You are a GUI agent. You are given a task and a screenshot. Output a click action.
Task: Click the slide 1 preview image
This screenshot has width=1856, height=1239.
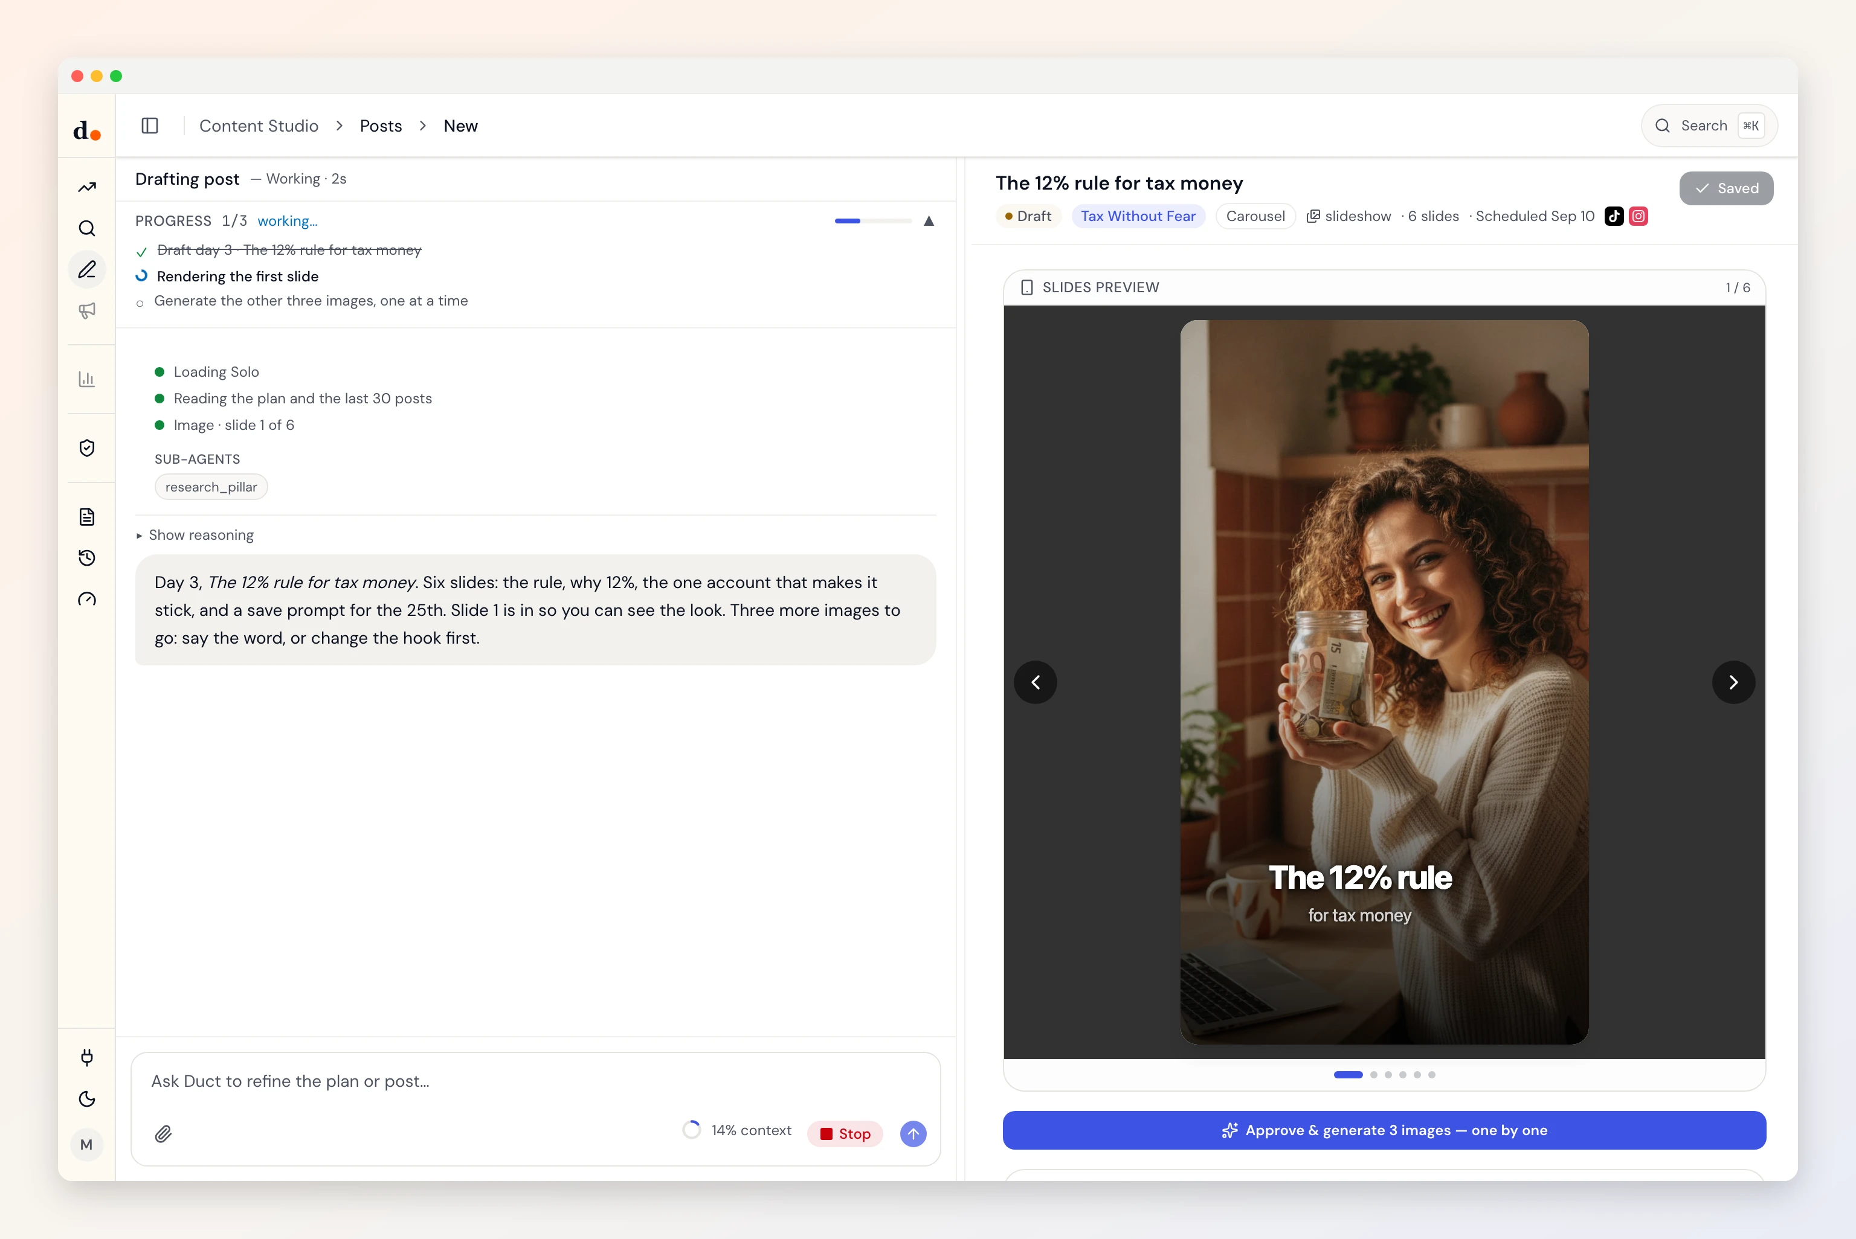[1384, 682]
